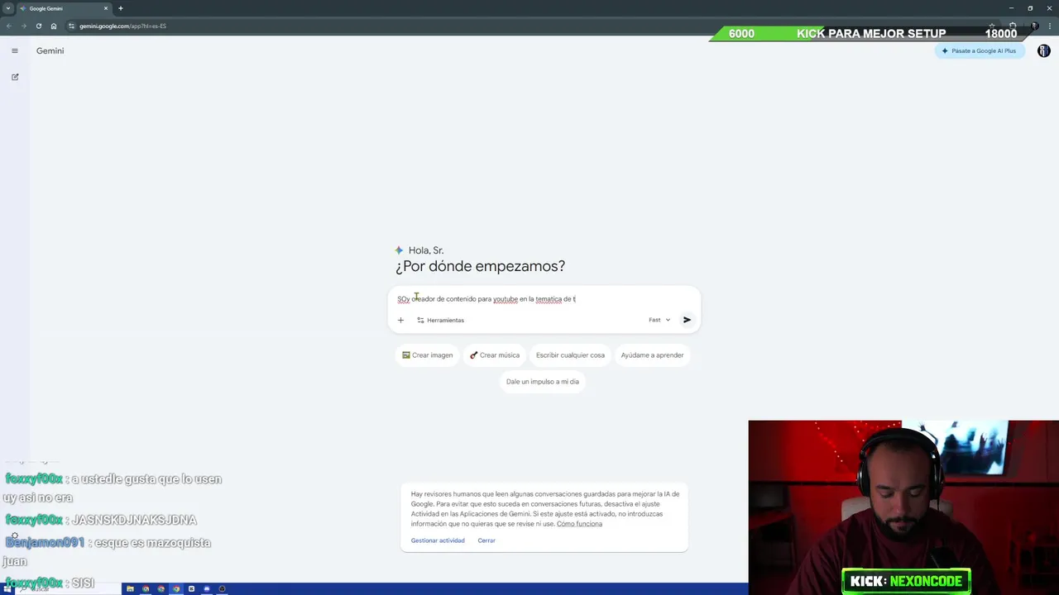Open the Google account avatar in Gemini
Viewport: 1059px width, 595px height.
(1043, 50)
